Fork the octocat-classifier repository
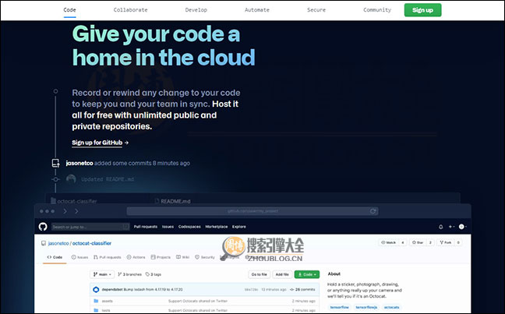Viewport: 505px width, 314px height. tap(446, 242)
